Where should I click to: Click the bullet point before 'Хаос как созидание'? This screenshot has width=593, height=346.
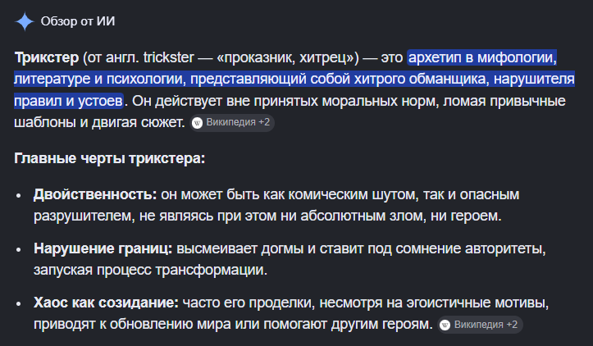pos(19,303)
